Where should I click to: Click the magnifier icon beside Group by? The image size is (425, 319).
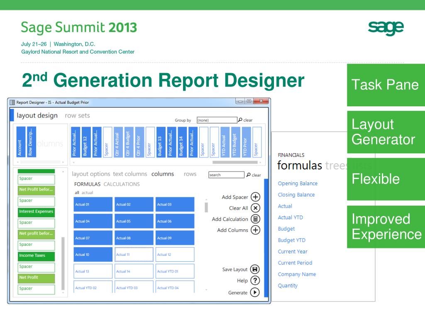click(240, 120)
